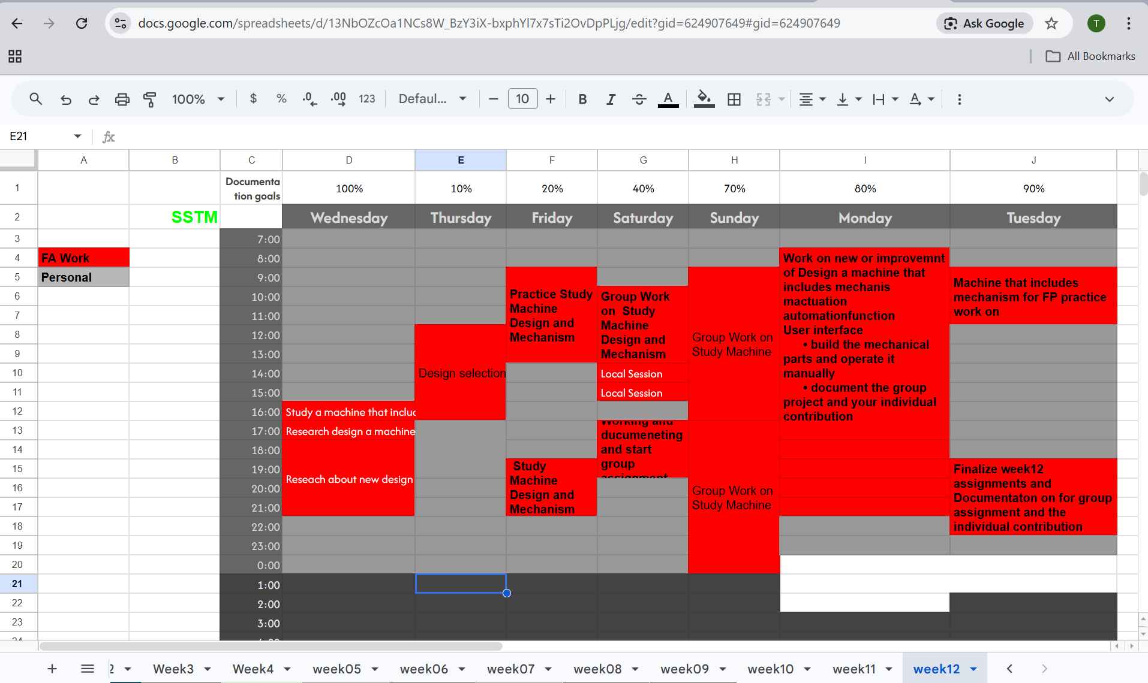Click the merge cells icon
Screen dimensions: 1148x683
(x=764, y=99)
